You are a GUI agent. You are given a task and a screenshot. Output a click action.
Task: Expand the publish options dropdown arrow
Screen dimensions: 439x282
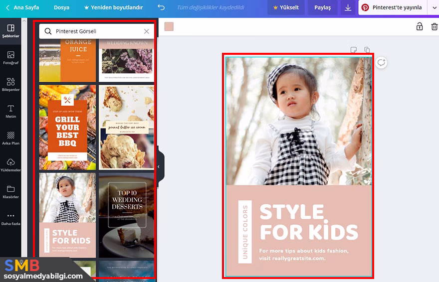tap(434, 7)
